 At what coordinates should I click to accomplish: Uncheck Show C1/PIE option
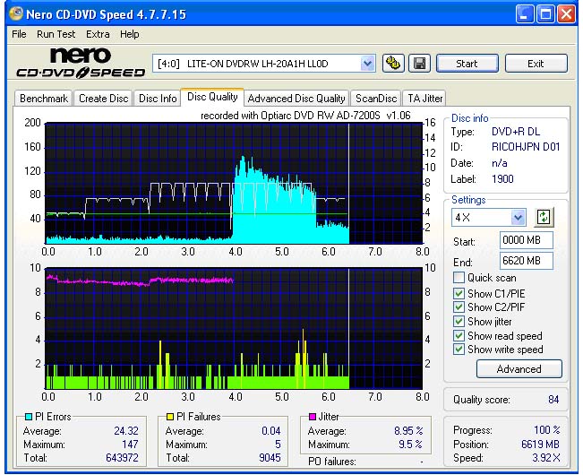[x=460, y=293]
